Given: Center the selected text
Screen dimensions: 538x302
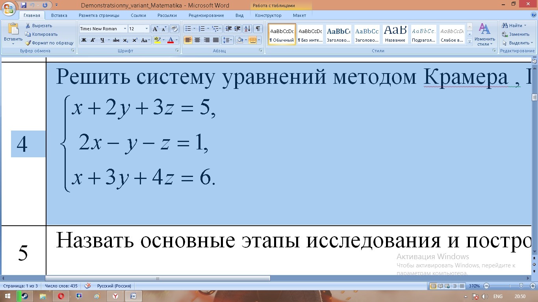Looking at the screenshot, I should tap(197, 40).
